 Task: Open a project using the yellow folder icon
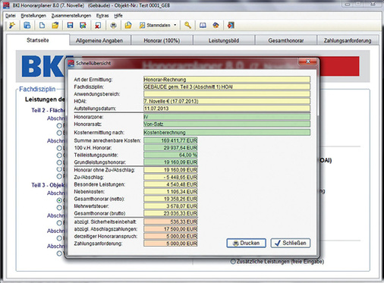(x=55, y=25)
